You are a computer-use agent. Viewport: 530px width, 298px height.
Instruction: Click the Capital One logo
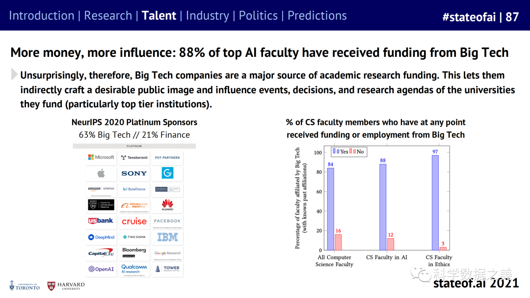click(101, 253)
